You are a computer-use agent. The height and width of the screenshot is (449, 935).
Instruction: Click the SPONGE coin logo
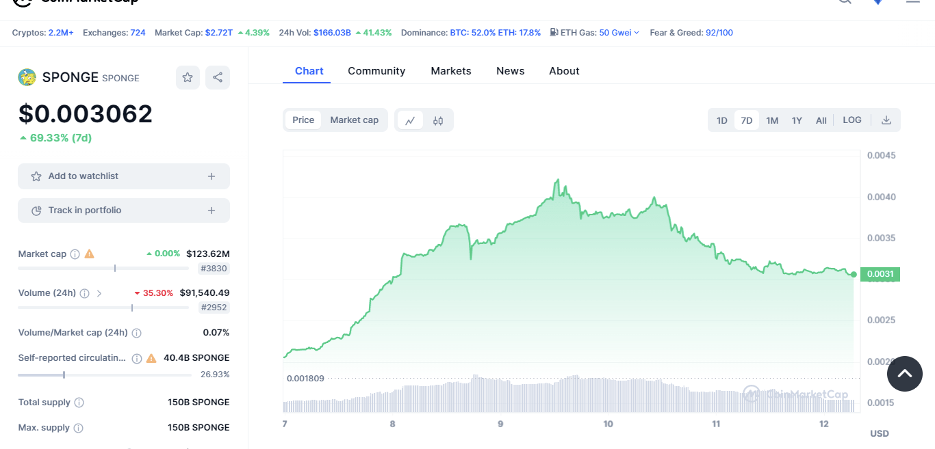click(27, 77)
